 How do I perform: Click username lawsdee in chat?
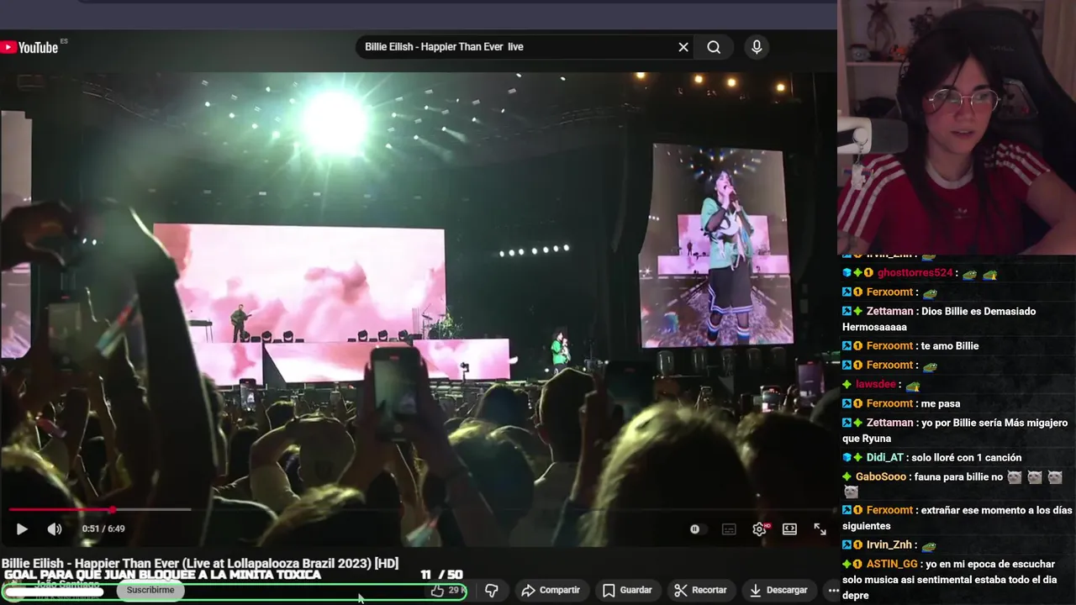tap(876, 384)
